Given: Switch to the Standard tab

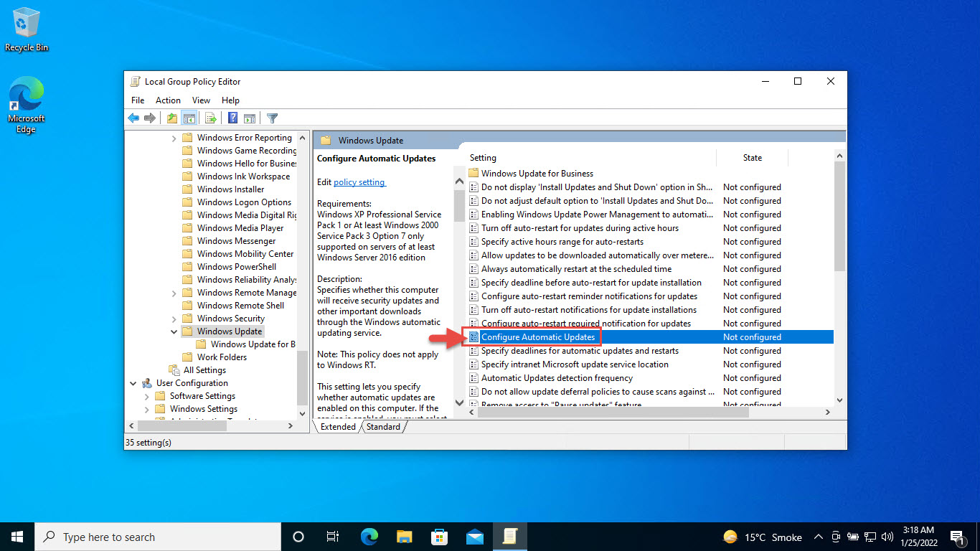Looking at the screenshot, I should coord(383,426).
